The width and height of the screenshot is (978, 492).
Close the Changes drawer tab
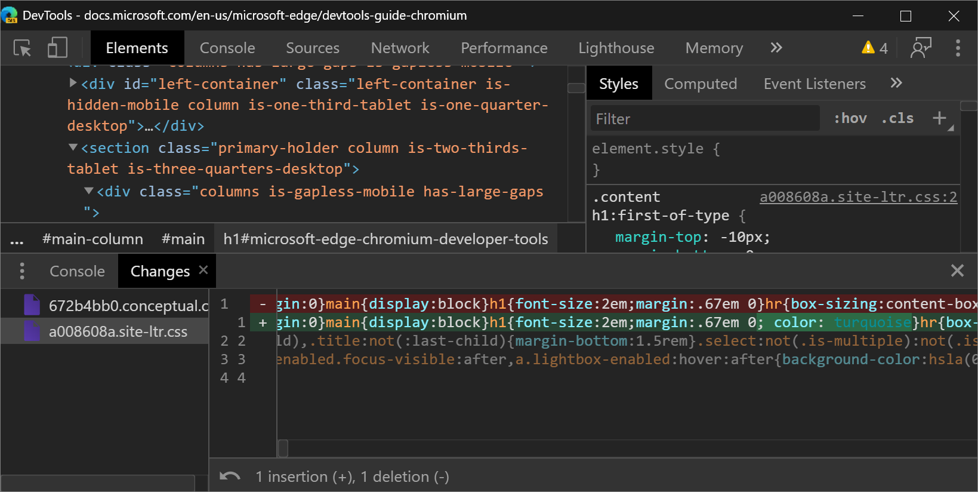203,270
